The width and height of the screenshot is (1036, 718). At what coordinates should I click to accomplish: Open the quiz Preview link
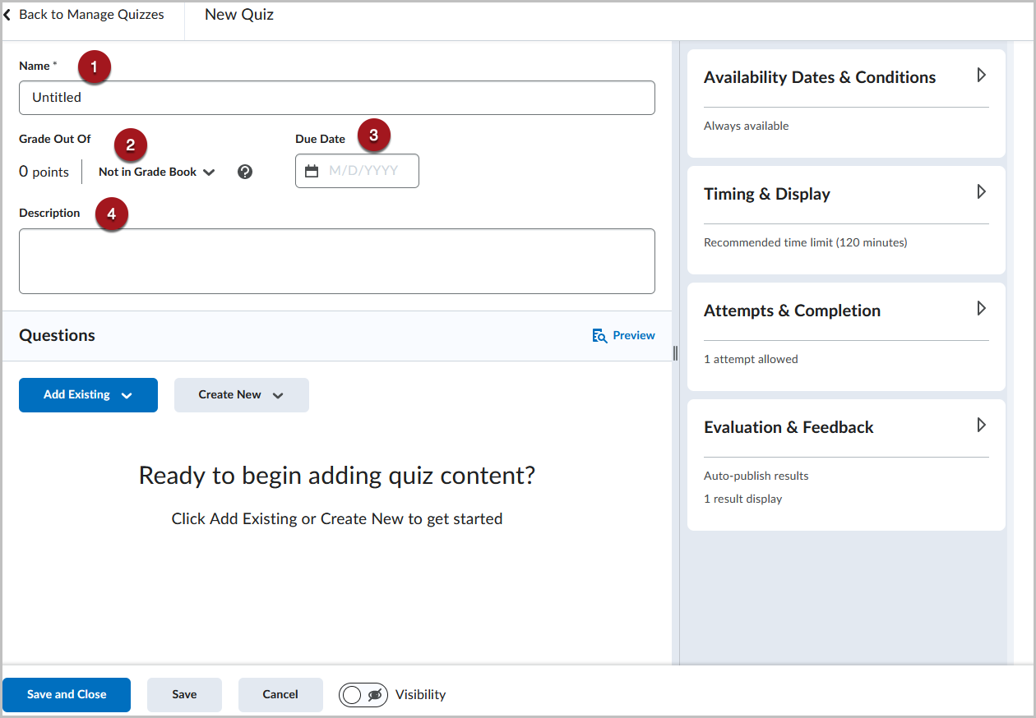point(634,335)
